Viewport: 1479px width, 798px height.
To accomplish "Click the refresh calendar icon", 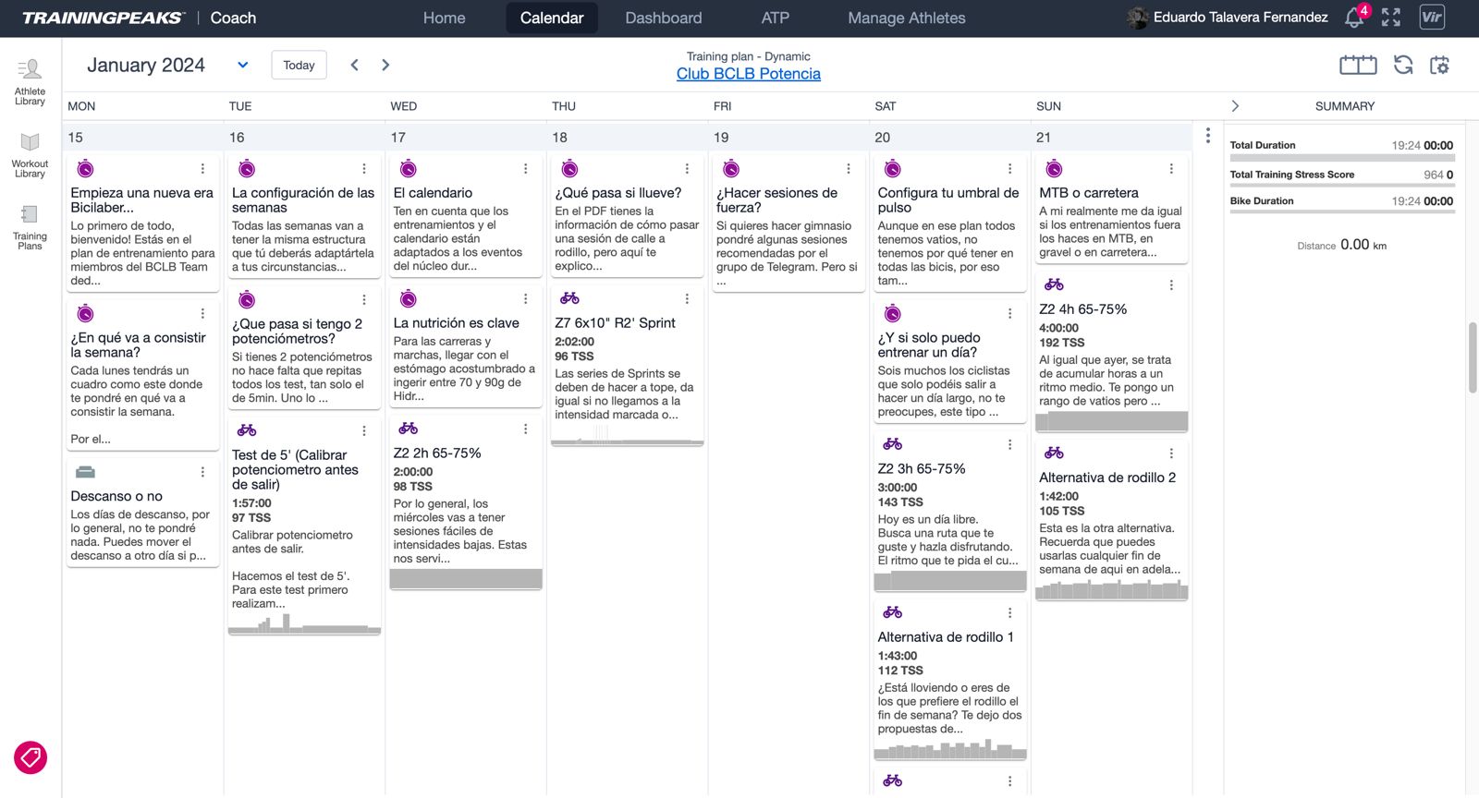I will (1403, 65).
